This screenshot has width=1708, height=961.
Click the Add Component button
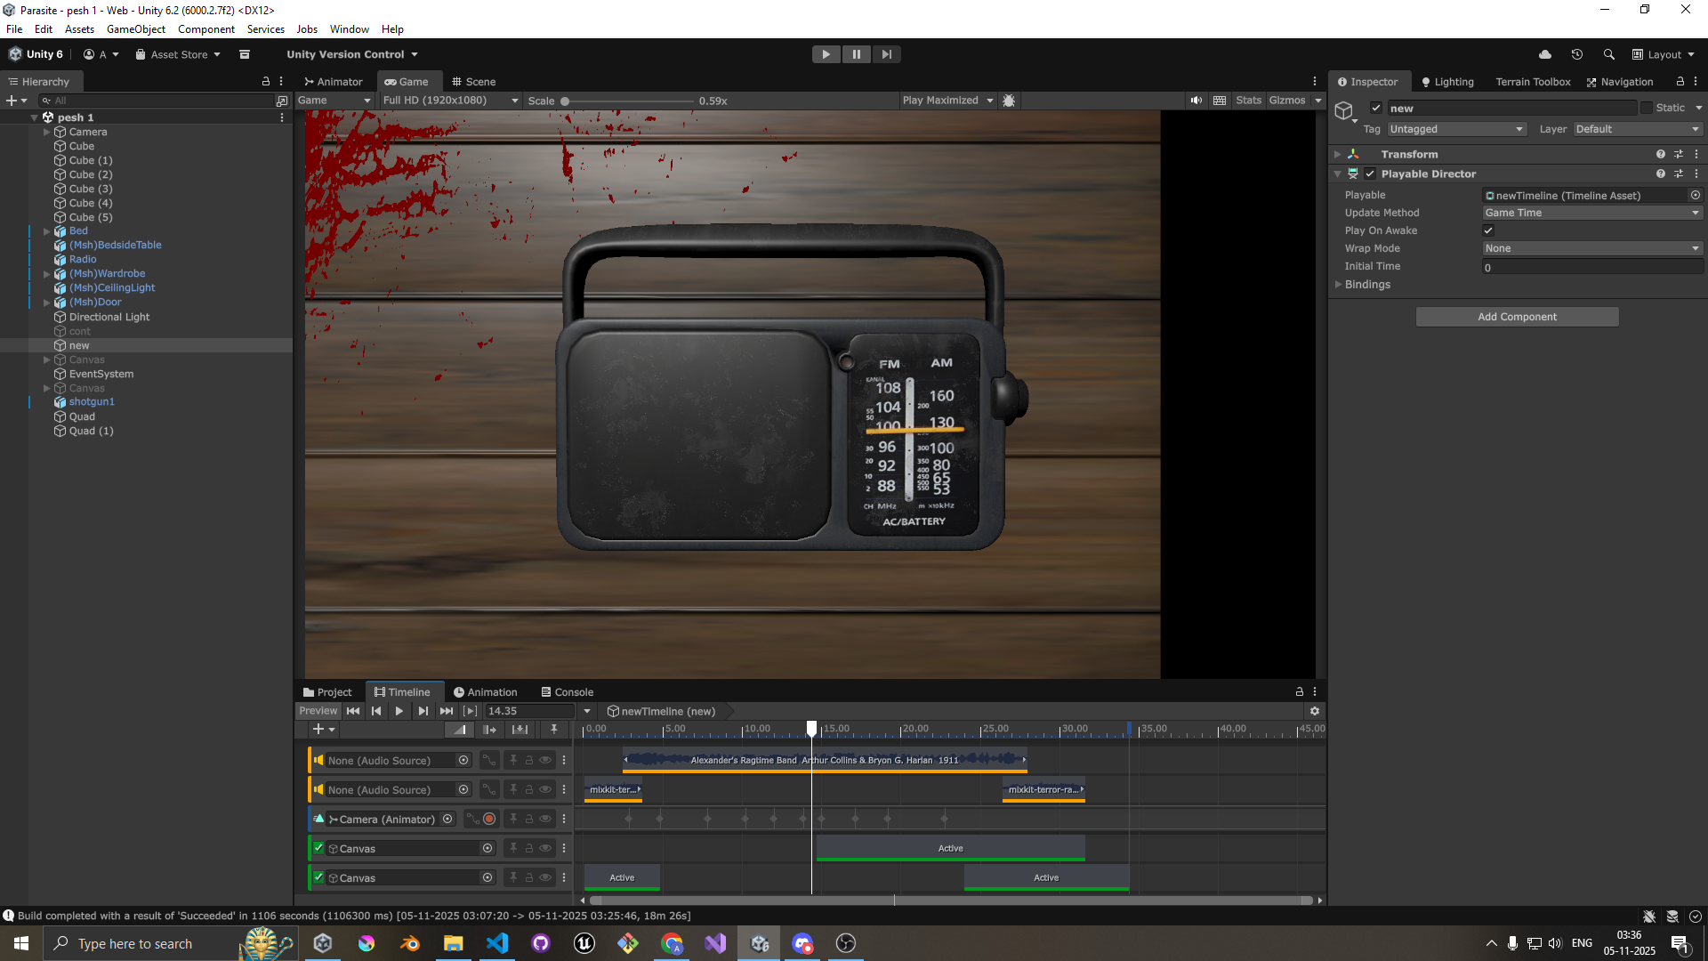1517,317
